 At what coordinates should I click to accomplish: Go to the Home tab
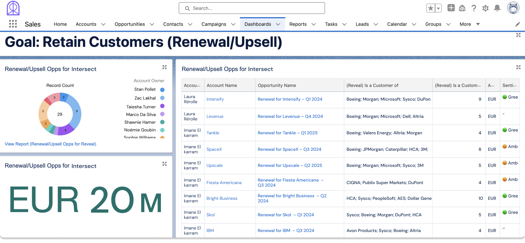tap(60, 24)
